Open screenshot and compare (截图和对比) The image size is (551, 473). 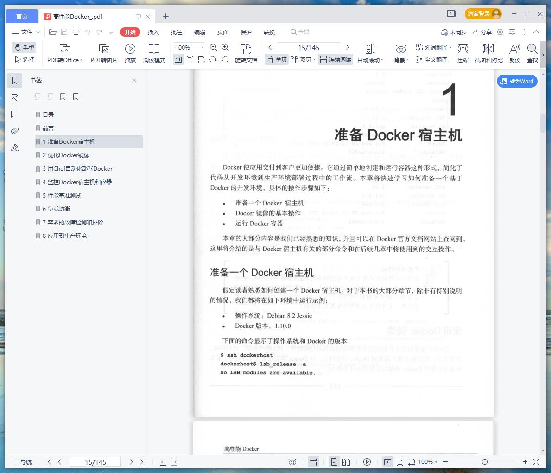[x=488, y=53]
